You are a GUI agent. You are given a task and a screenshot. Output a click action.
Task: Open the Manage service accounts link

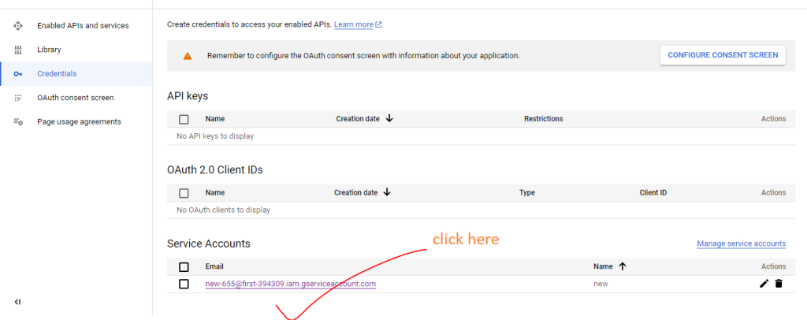[741, 244]
